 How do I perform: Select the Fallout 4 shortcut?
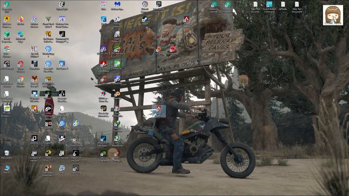(x=34, y=110)
